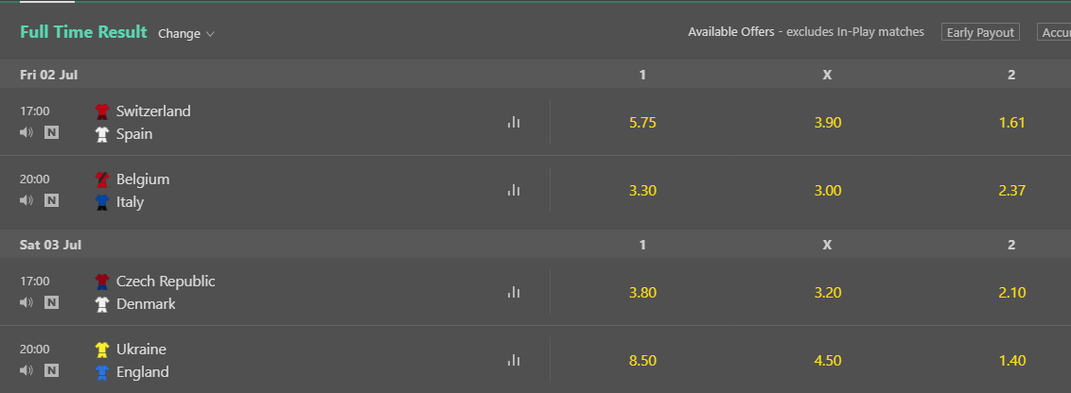Image resolution: width=1071 pixels, height=393 pixels.
Task: Click sound icon for Switzerland vs Spain match
Action: click(x=26, y=133)
